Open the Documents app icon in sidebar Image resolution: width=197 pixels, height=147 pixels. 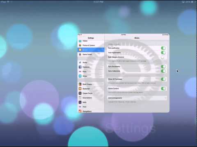tap(80, 98)
